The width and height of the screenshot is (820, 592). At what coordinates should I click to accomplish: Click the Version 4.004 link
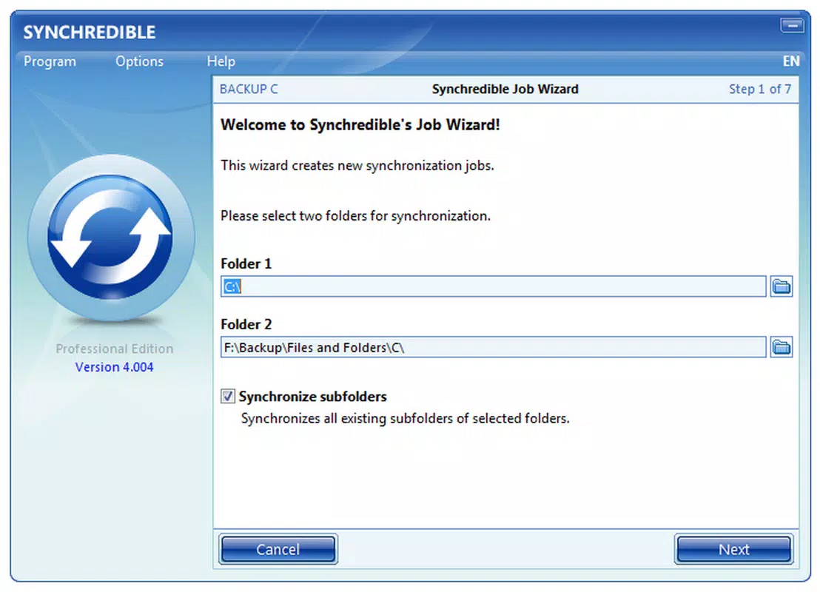[115, 367]
